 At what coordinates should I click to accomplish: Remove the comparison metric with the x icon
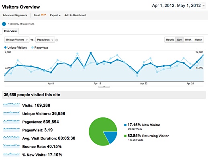(x=57, y=40)
